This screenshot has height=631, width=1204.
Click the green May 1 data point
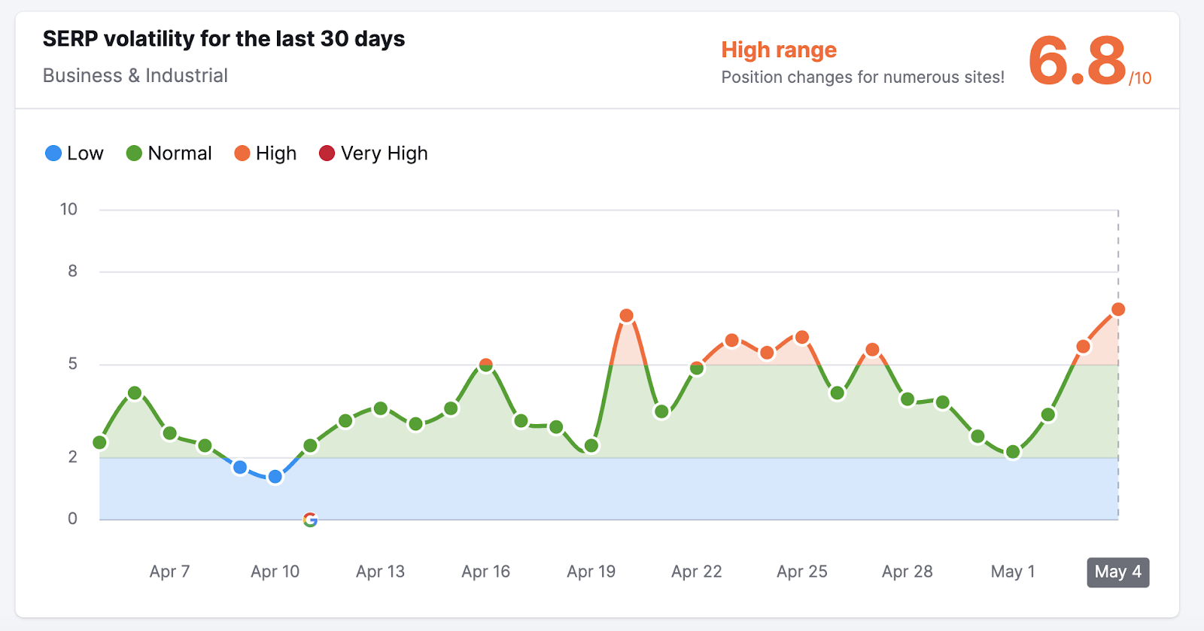click(1013, 452)
